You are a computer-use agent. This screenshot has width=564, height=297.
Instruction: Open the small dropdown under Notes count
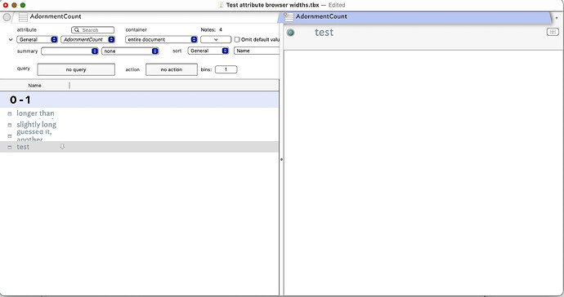coord(216,39)
